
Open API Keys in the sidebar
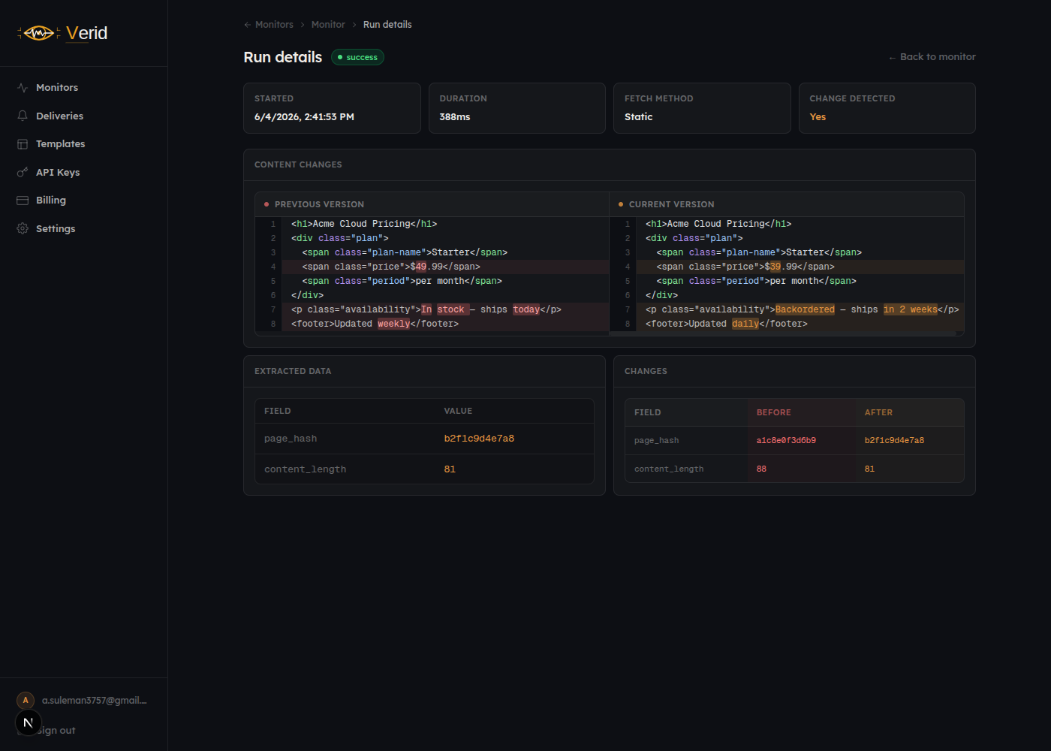(58, 172)
